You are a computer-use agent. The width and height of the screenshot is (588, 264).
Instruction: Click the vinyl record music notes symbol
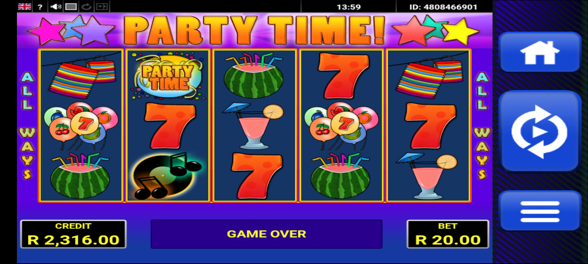point(168,176)
